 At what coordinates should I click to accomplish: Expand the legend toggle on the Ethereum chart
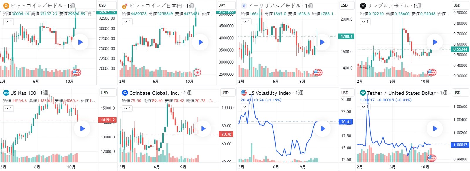tap(246, 21)
